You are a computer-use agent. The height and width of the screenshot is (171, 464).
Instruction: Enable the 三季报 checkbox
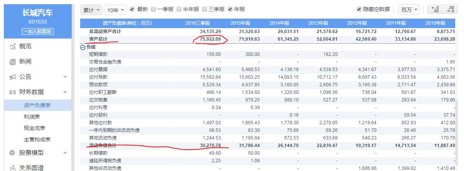(x=205, y=9)
